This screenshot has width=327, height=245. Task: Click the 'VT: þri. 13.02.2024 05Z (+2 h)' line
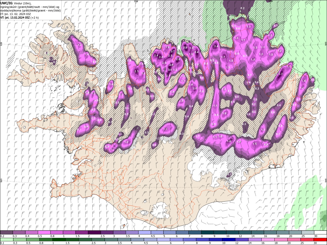click(20, 18)
